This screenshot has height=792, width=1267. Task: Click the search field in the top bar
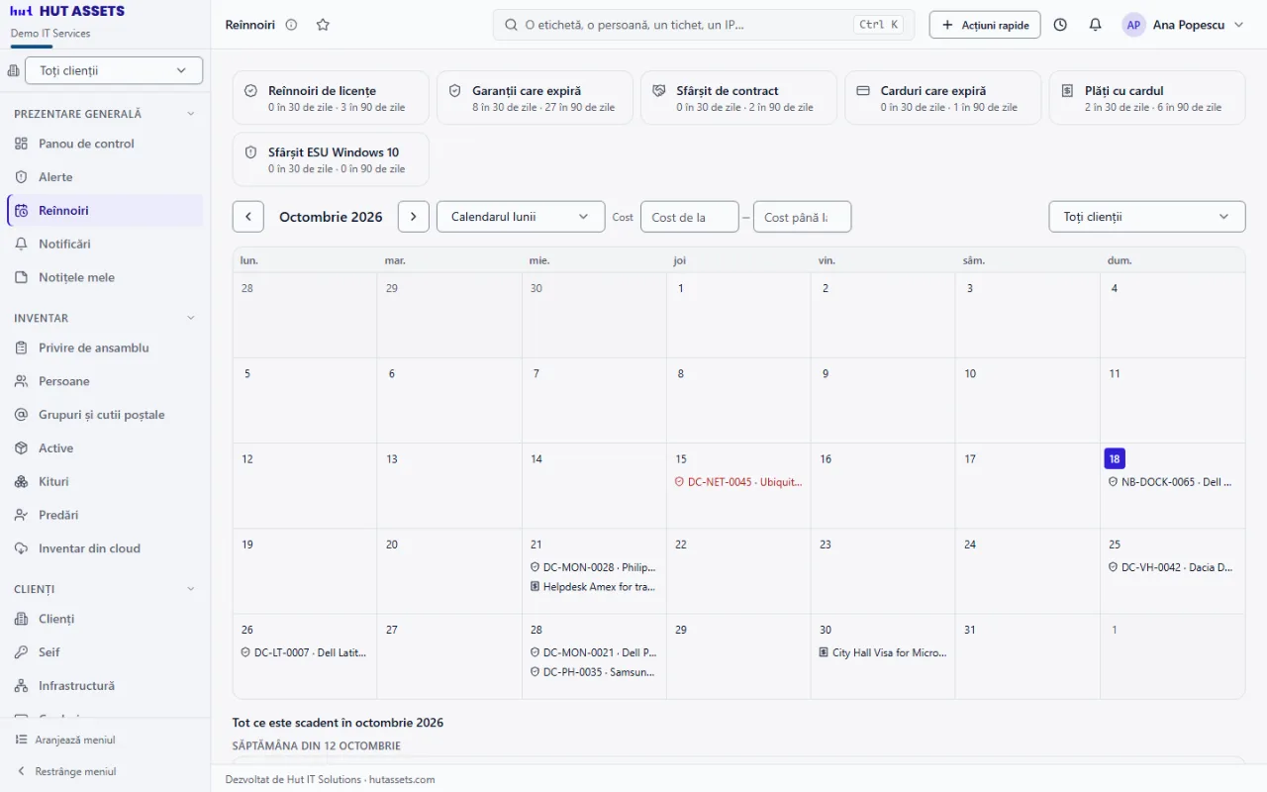point(704,25)
